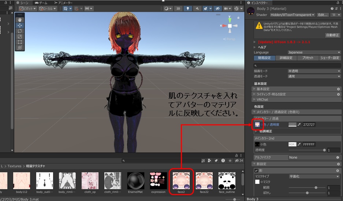
Task: Toggle 2D scene view mode
Action: (178, 8)
